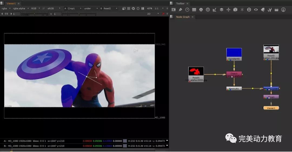This screenshot has width=292, height=152.
Task: Select the Constant2 node
Action: pos(234,54)
